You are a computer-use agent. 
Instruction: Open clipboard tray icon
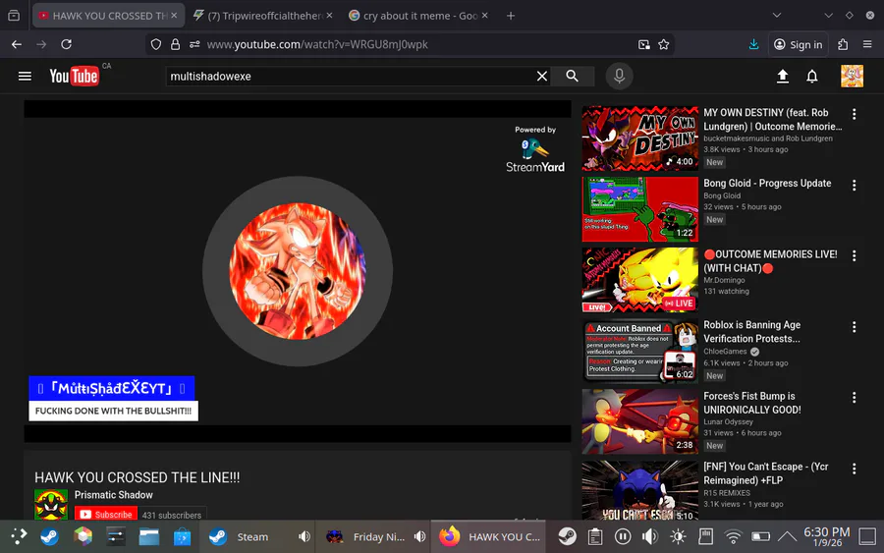(595, 536)
